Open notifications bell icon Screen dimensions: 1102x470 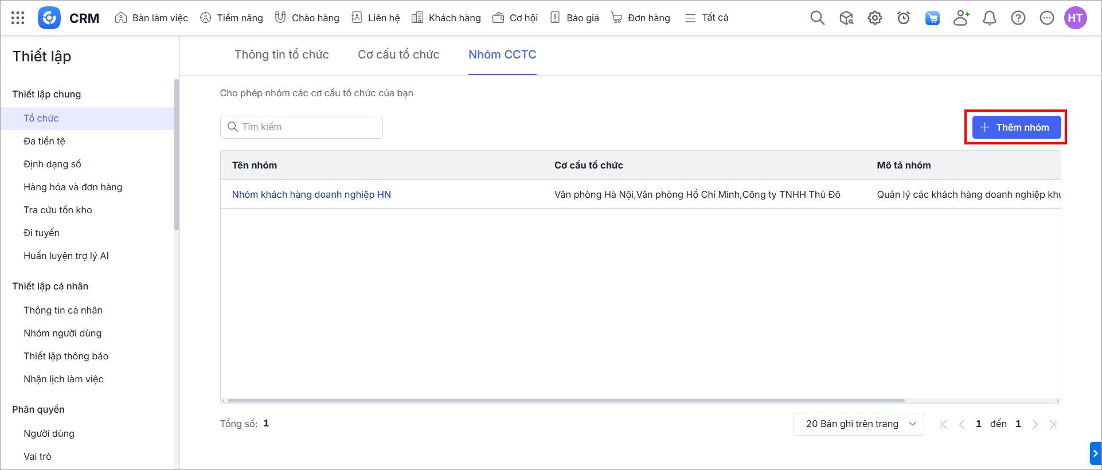tap(989, 18)
